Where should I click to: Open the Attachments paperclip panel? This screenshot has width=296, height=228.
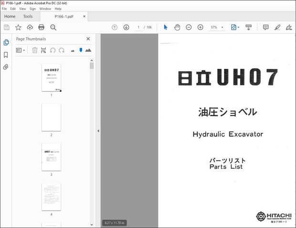(6, 67)
